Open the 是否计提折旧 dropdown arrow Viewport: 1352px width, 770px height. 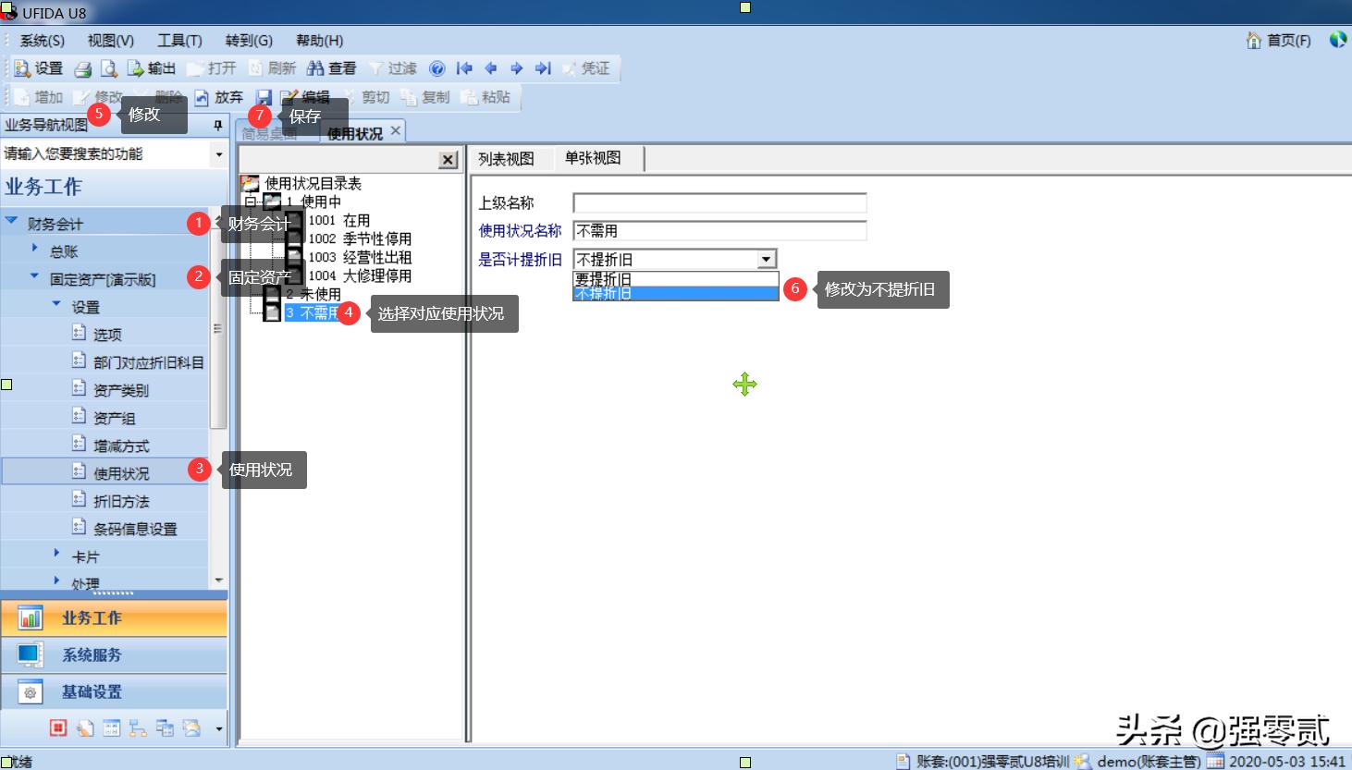coord(764,259)
